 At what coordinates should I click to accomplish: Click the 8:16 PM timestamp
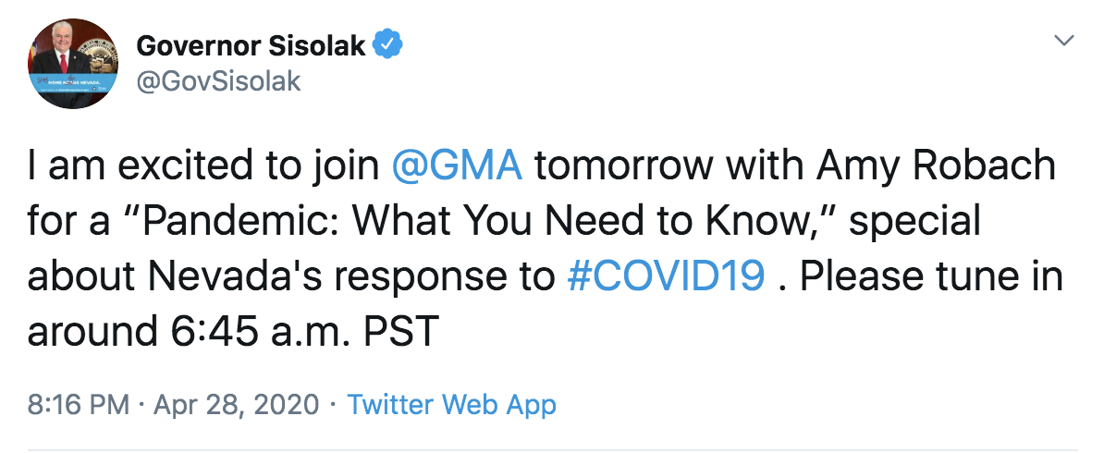tap(79, 404)
